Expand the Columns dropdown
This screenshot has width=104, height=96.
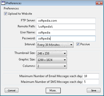(52, 66)
